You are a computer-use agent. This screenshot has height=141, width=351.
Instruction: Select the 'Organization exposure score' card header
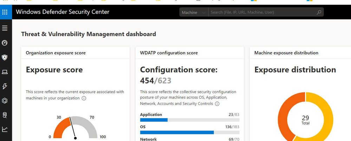pyautogui.click(x=56, y=53)
